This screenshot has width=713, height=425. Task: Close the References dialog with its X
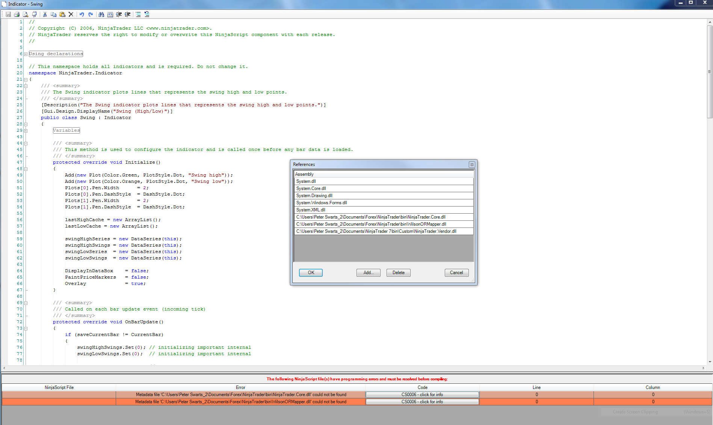472,164
